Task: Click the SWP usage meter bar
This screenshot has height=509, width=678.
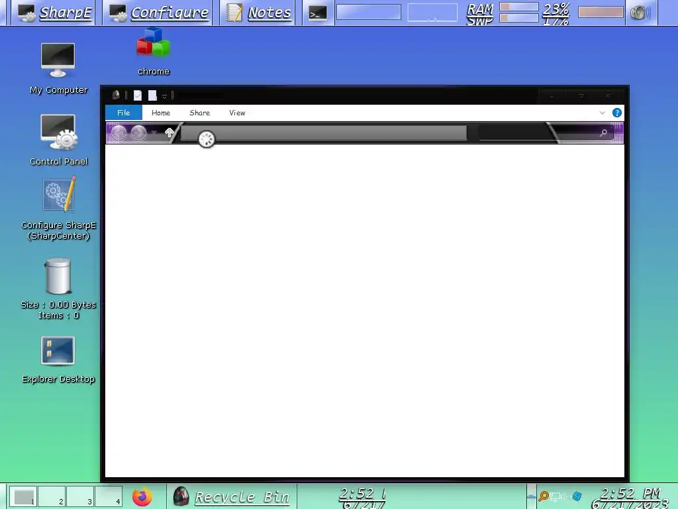Action: [x=518, y=18]
